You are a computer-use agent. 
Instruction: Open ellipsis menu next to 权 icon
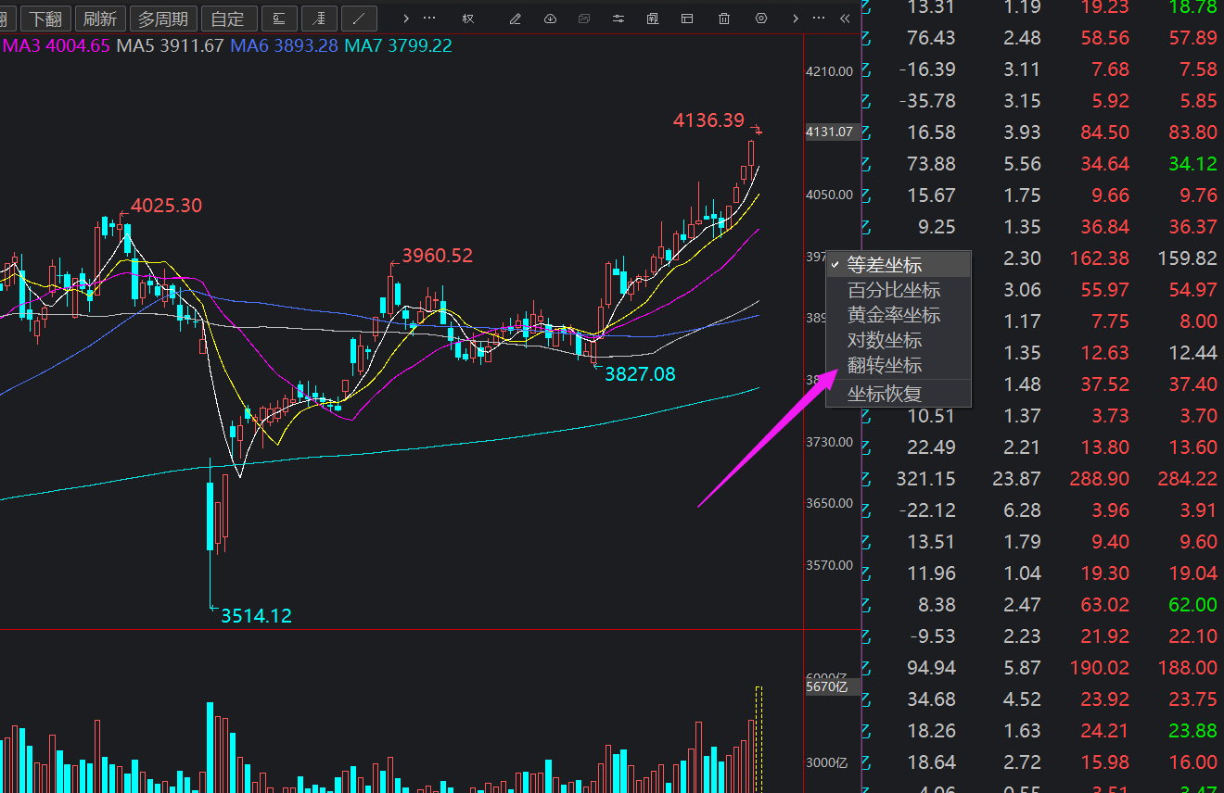(429, 19)
